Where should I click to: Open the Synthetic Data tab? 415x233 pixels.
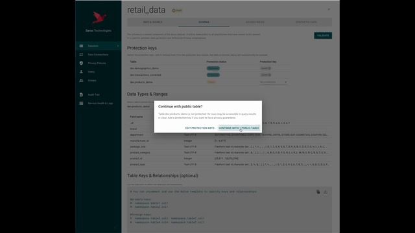306,22
